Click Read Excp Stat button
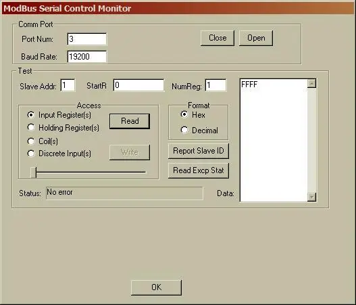The height and width of the screenshot is (305, 356). pyautogui.click(x=199, y=170)
